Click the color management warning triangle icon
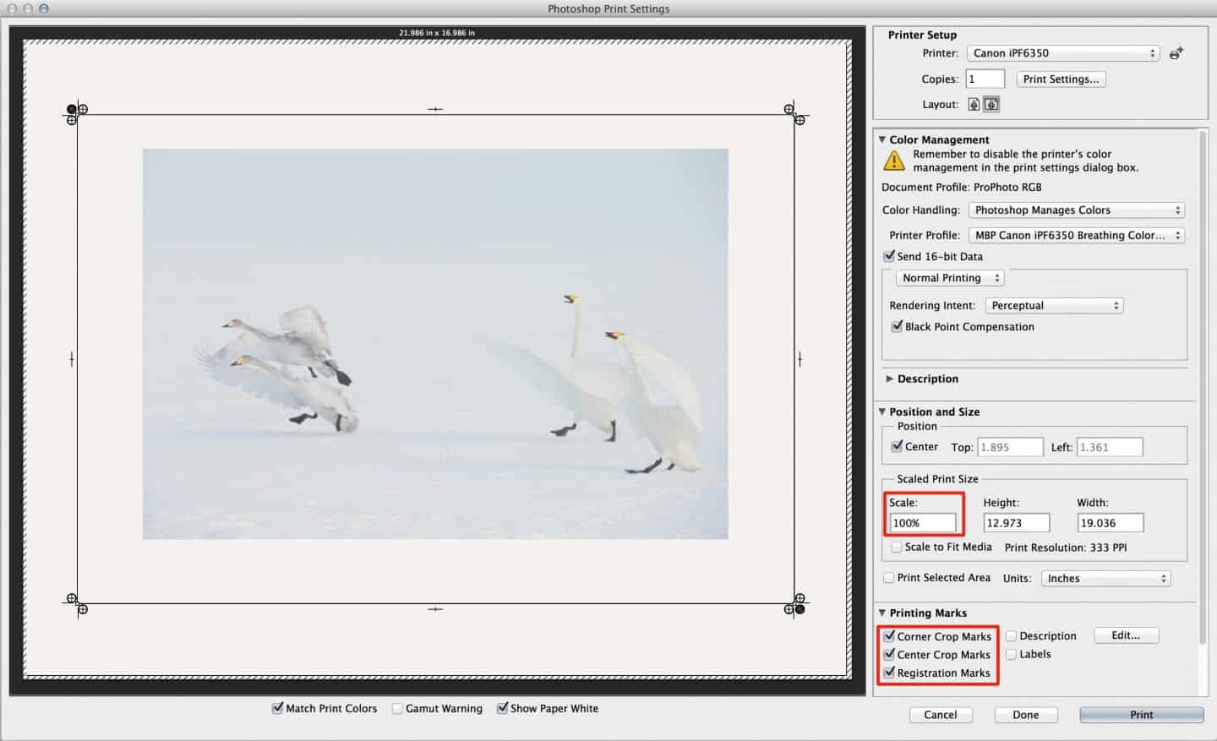 point(894,161)
